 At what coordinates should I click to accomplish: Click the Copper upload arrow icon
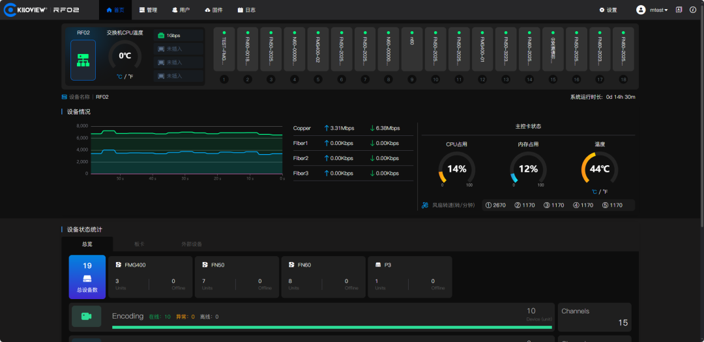(327, 128)
